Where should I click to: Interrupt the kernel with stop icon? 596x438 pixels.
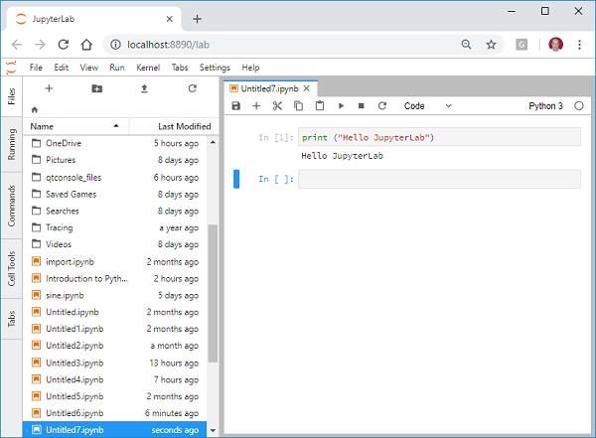tap(361, 106)
